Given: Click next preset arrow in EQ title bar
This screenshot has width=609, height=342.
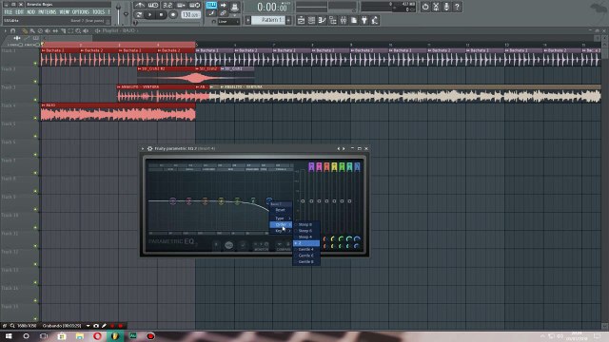Looking at the screenshot, I should coord(344,148).
